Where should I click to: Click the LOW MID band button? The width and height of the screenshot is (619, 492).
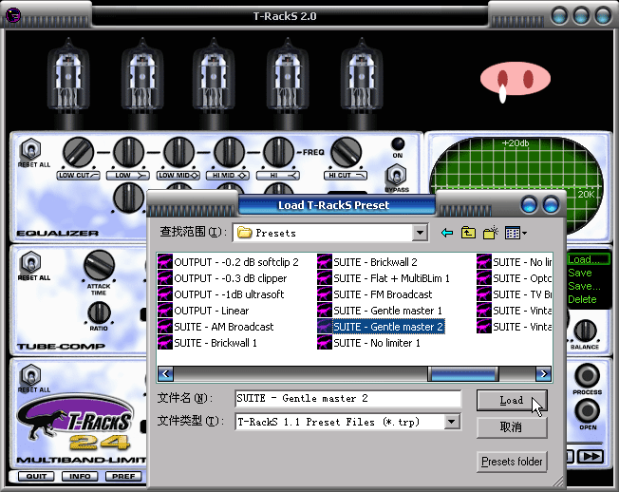178,175
